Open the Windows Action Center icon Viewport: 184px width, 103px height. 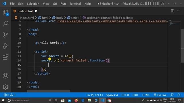179,100
